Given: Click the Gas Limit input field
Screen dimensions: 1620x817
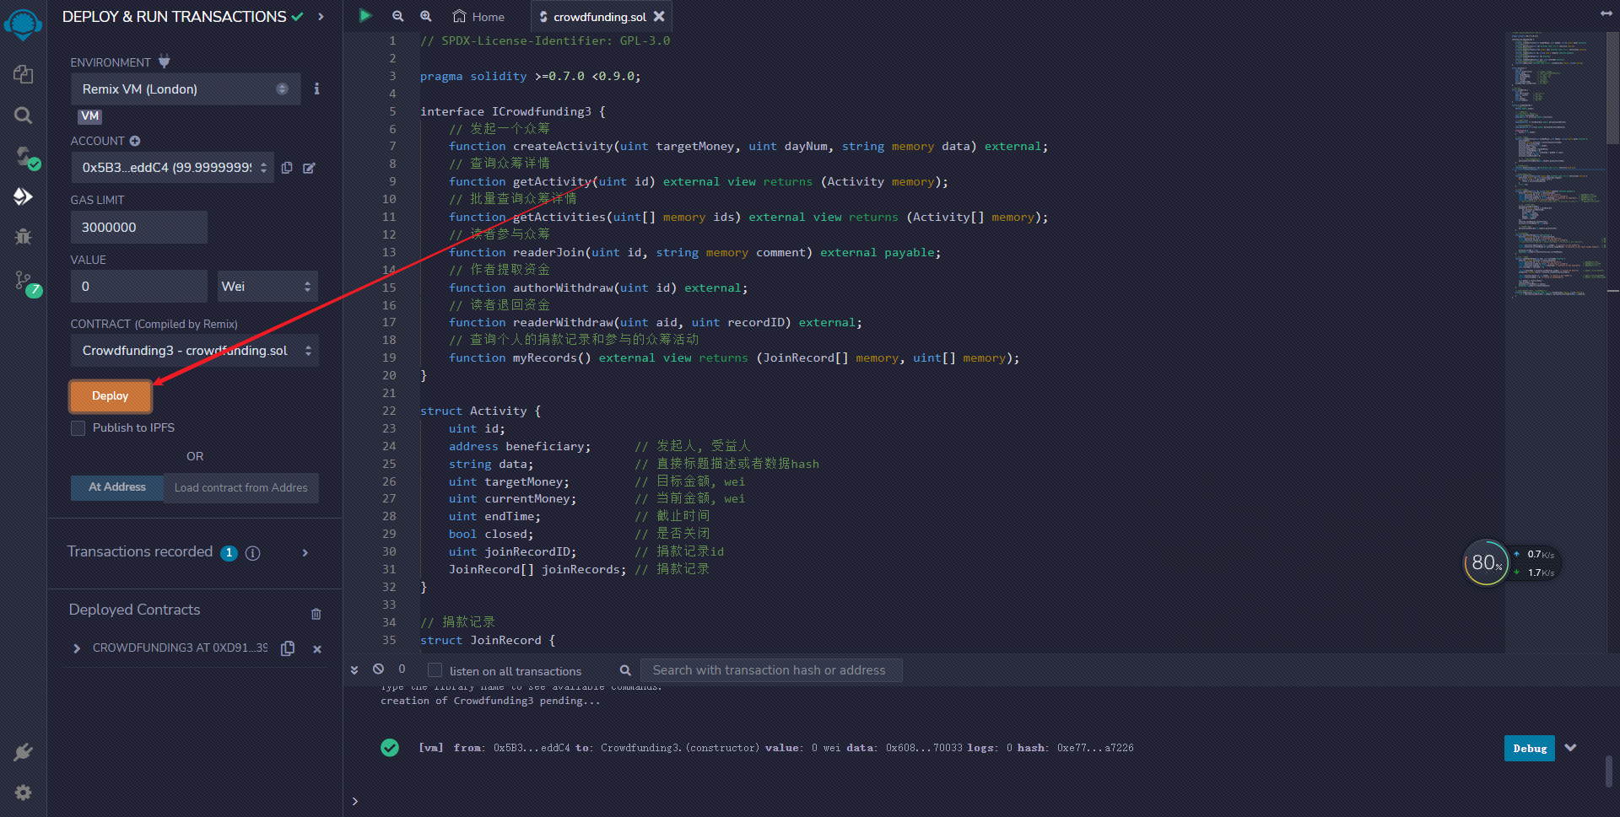Looking at the screenshot, I should [139, 228].
